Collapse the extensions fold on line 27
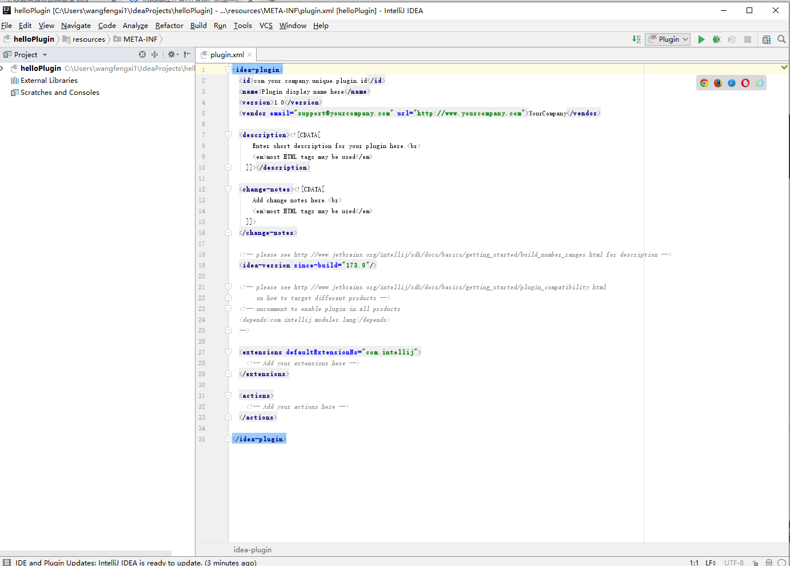 pos(228,352)
